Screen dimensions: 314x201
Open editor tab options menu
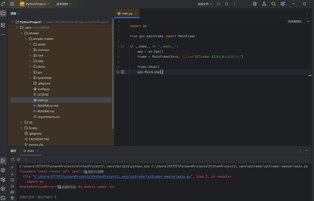307,13
